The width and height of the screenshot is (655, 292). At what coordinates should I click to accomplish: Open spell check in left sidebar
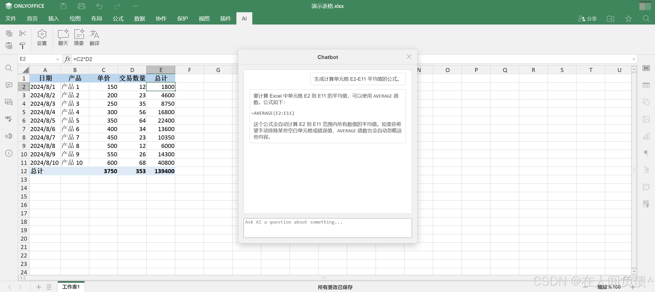click(x=9, y=119)
